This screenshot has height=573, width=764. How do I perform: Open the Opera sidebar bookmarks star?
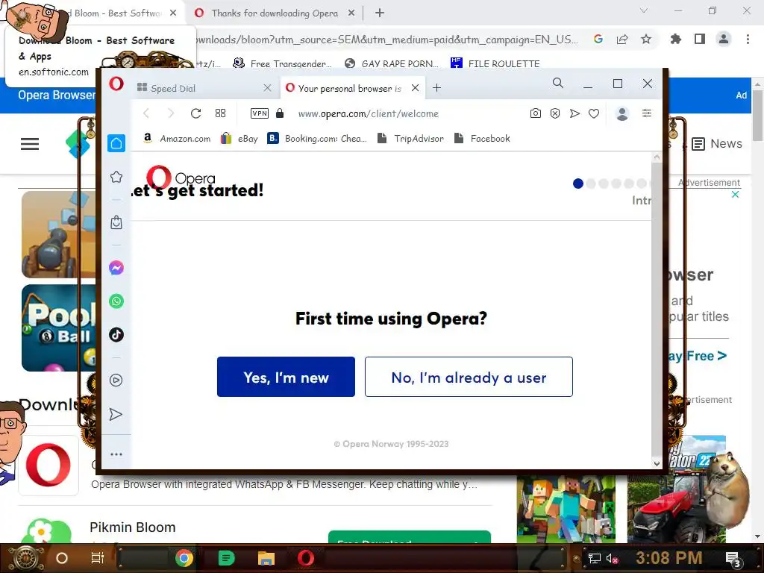point(116,177)
